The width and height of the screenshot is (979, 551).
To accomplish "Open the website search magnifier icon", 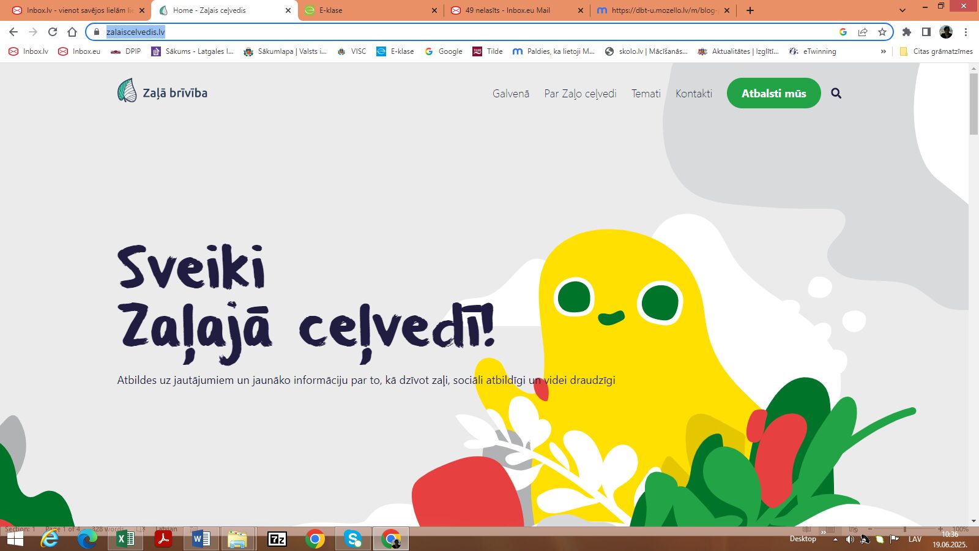I will tap(836, 93).
